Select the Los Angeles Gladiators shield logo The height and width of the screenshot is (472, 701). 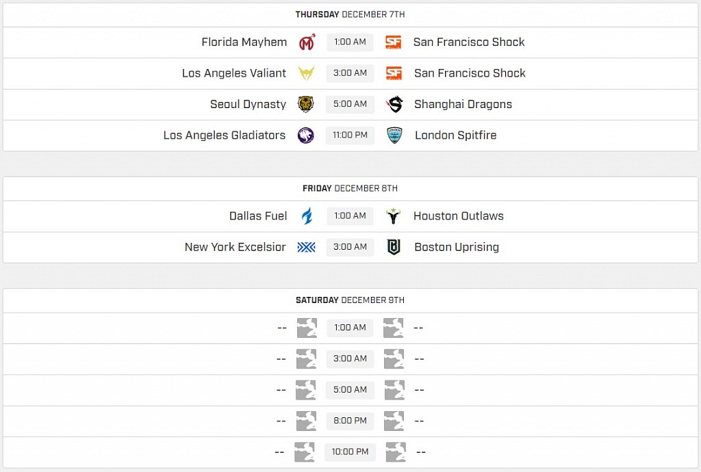pos(307,135)
